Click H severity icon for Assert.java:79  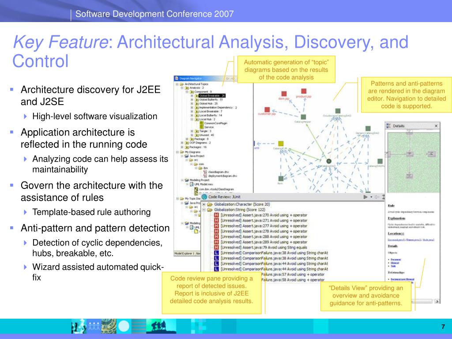[217, 247]
